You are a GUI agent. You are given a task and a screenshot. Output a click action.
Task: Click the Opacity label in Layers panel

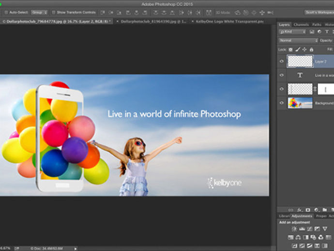326,40
